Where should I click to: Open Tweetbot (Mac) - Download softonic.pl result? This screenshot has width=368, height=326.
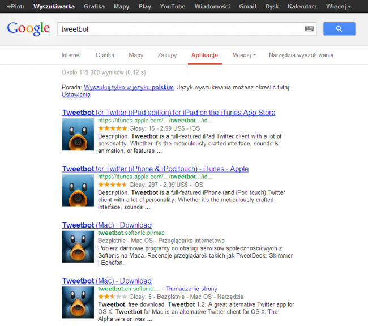[107, 225]
